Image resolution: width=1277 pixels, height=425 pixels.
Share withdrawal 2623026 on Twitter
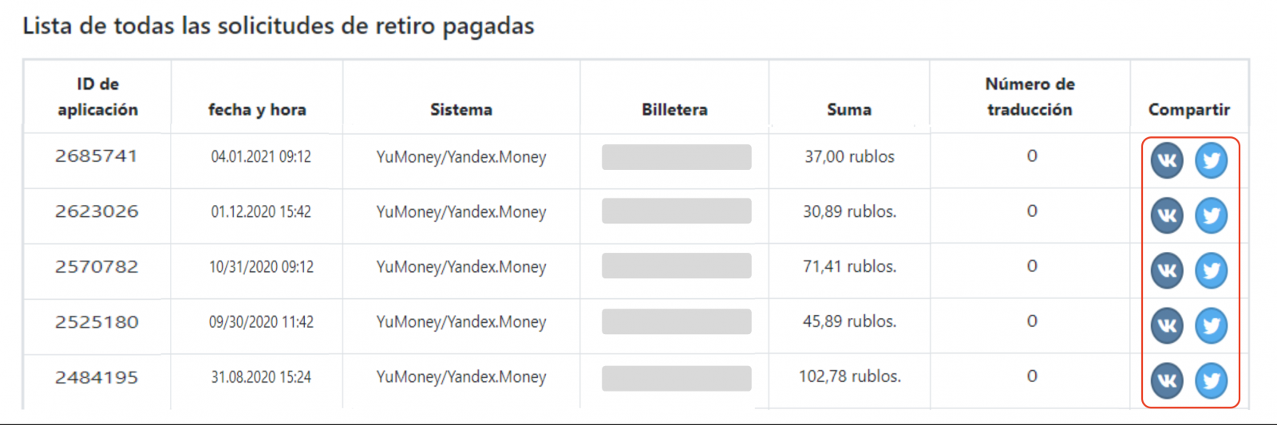click(1211, 215)
